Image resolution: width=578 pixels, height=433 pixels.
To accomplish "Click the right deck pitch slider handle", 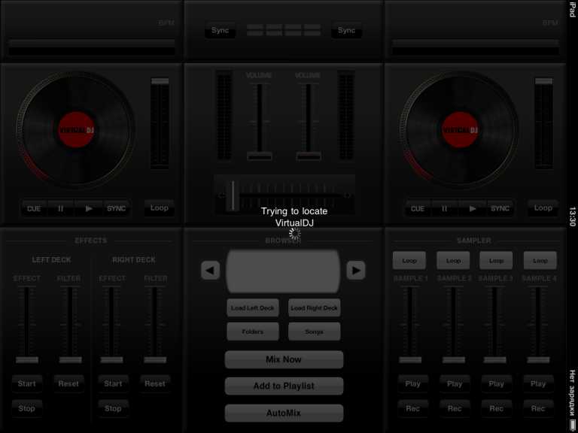I will [x=543, y=81].
